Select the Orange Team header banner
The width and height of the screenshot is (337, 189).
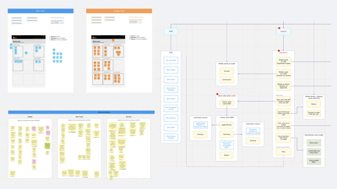coord(119,11)
